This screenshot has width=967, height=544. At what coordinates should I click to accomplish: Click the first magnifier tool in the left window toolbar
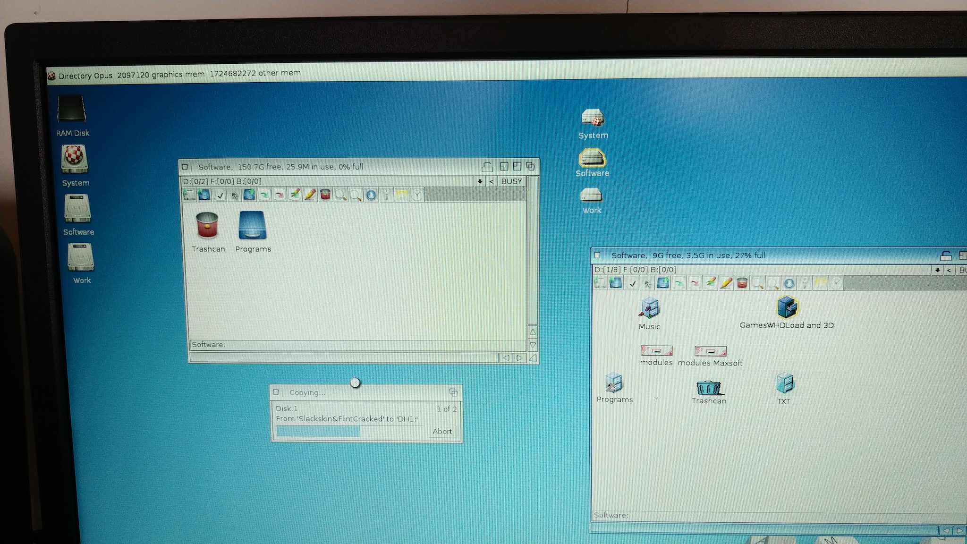point(340,195)
